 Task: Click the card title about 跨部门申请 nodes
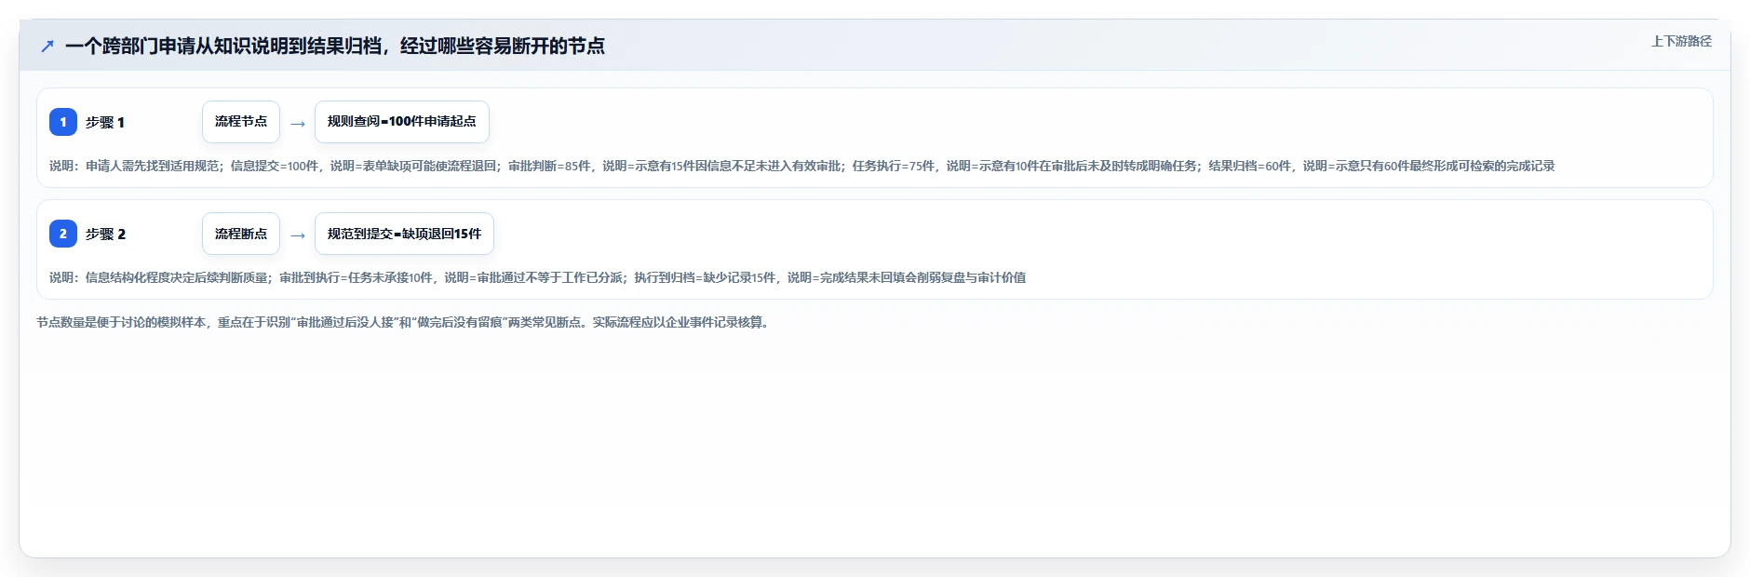[335, 46]
